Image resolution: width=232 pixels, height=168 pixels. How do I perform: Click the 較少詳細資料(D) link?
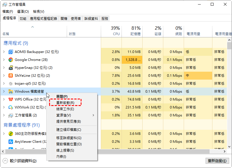tap(23, 161)
